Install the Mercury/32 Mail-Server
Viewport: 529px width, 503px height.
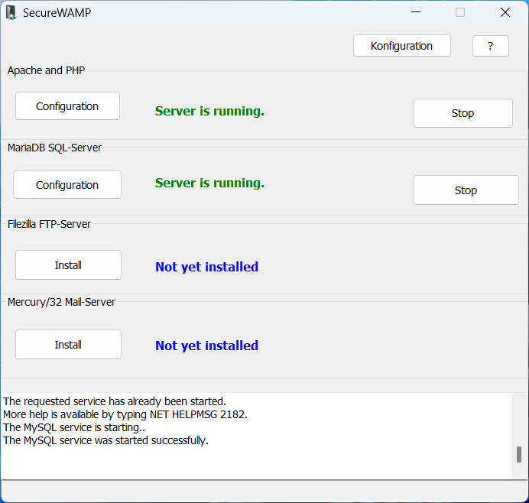coord(68,345)
